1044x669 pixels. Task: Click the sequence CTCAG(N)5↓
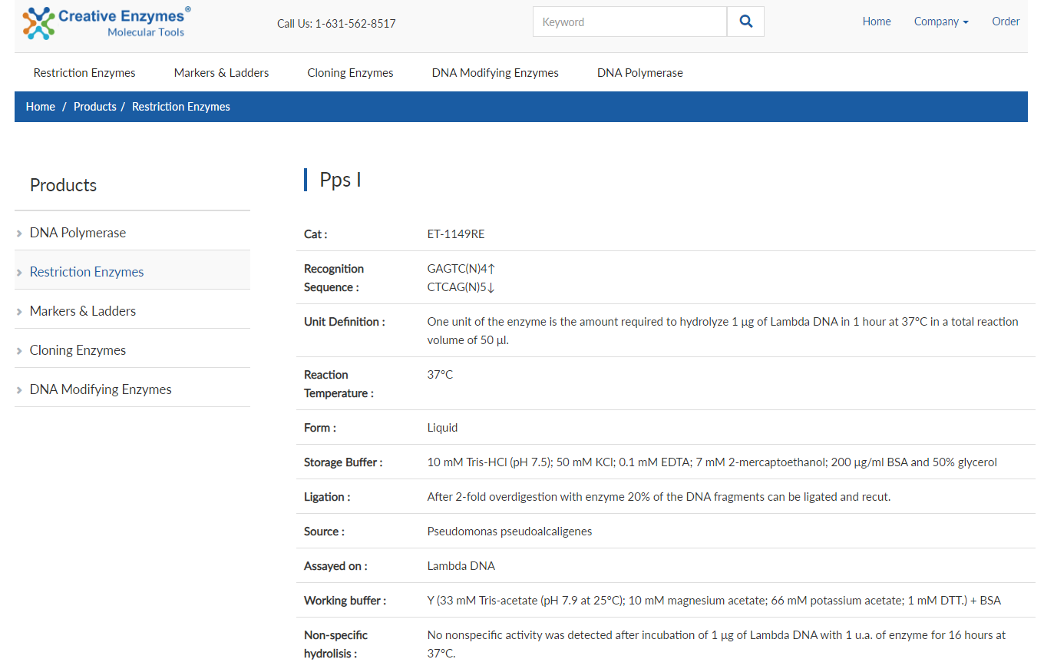click(x=461, y=287)
